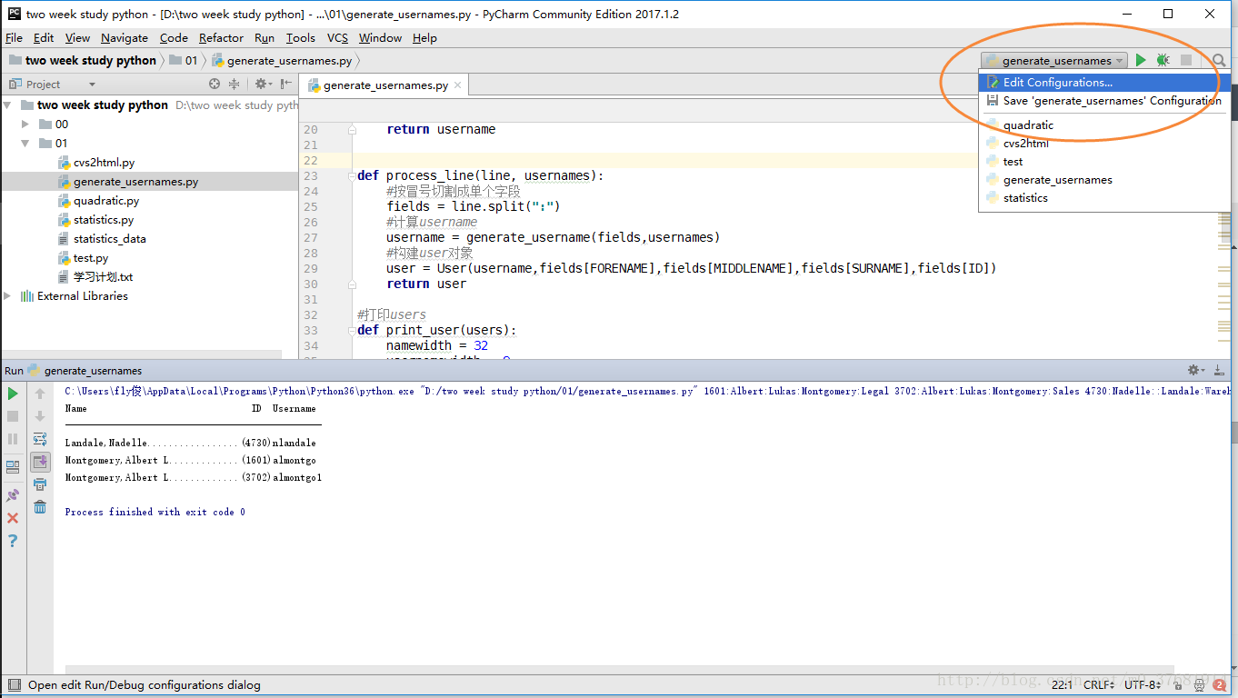Click breadcrumb two week study python
This screenshot has height=698, width=1238.
pyautogui.click(x=83, y=60)
